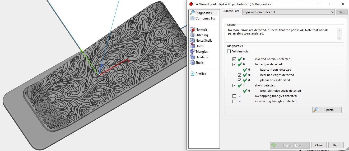Open the Profiles page
Image resolution: width=349 pixels, height=151 pixels.
click(x=201, y=74)
